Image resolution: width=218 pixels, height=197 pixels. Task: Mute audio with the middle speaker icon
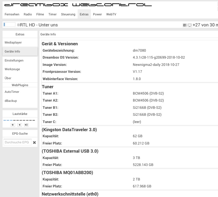(x=19, y=125)
